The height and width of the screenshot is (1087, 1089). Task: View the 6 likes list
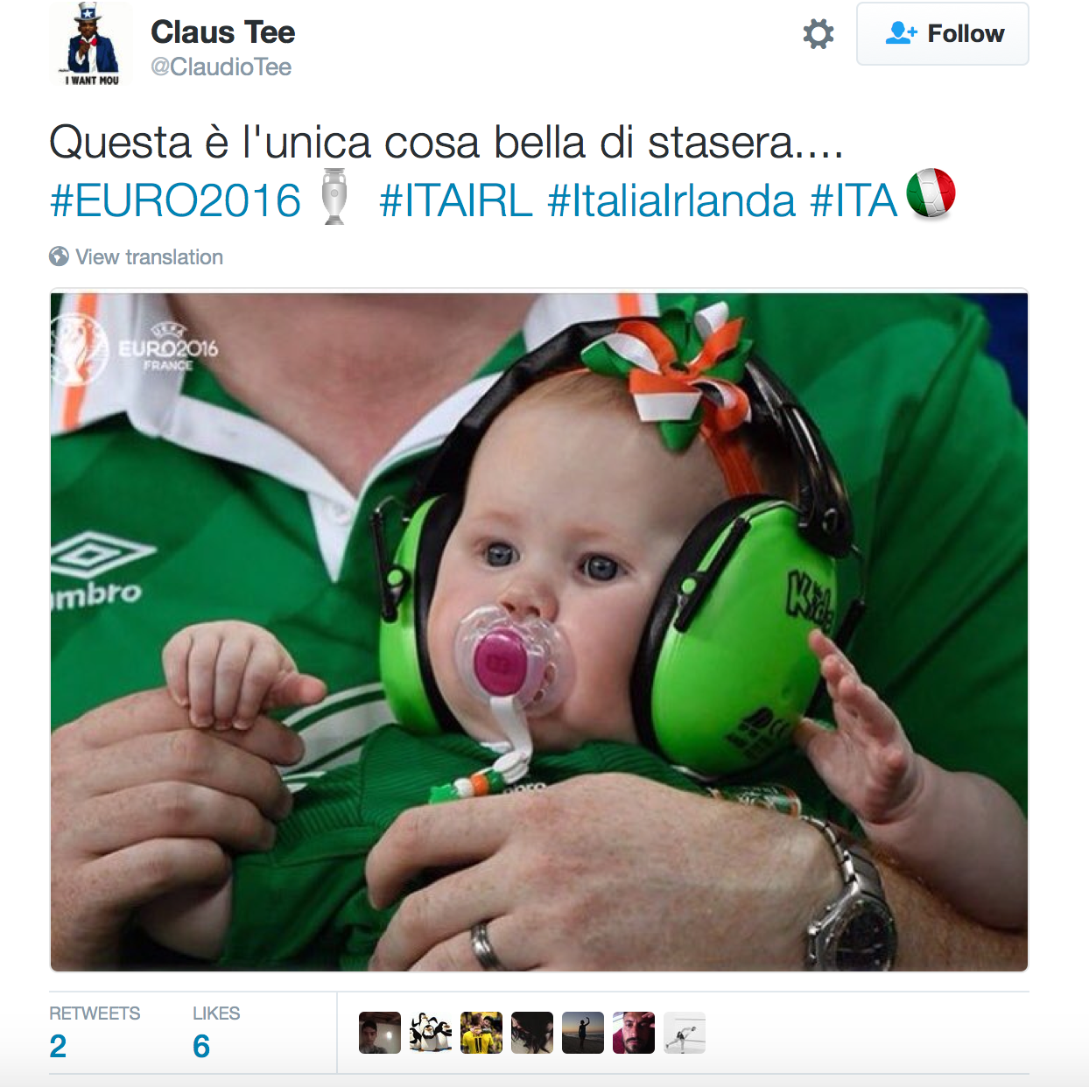coord(216,1032)
